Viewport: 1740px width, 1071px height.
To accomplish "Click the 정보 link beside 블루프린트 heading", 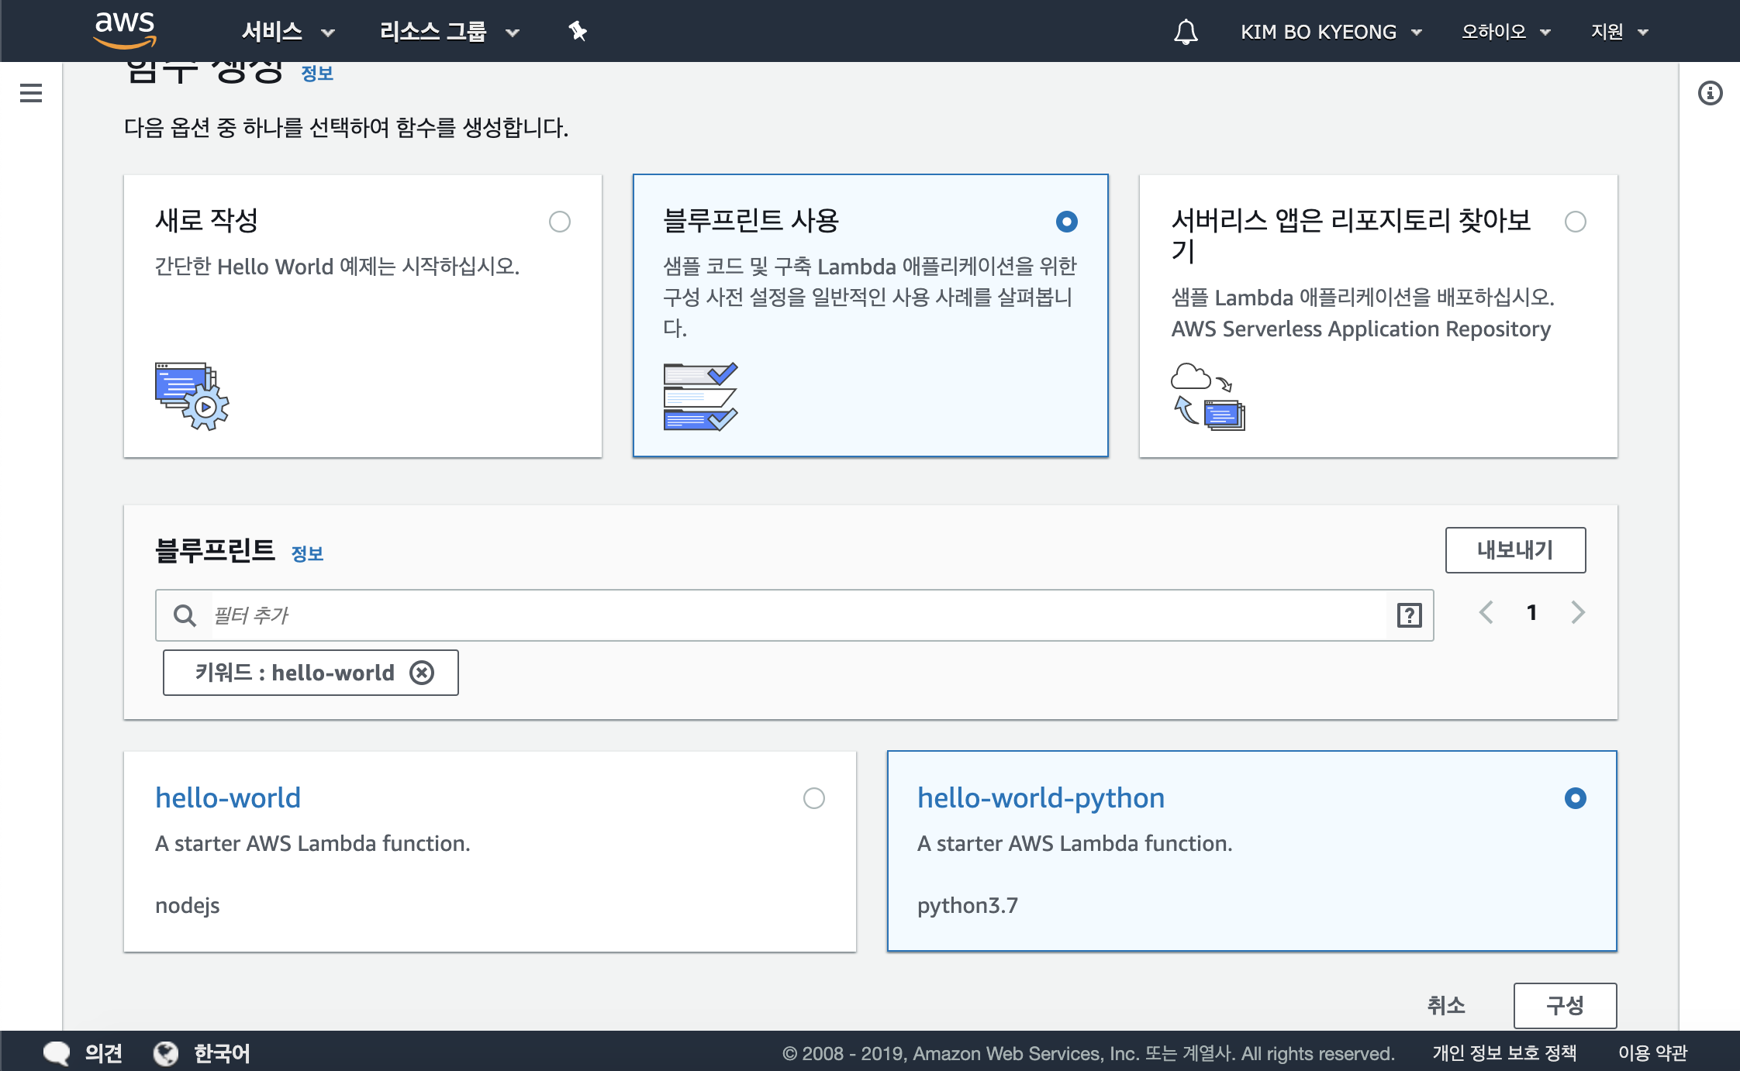I will [x=307, y=554].
